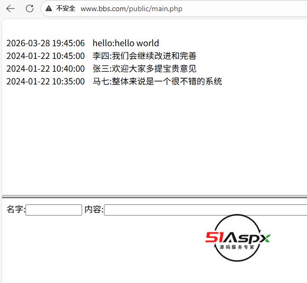This screenshot has height=283, width=307.
Task: Focus the 名字 name input field
Action: 54,210
